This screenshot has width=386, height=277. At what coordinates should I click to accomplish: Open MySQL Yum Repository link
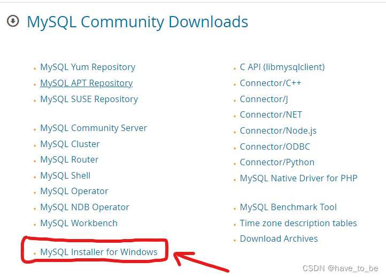[x=88, y=67]
